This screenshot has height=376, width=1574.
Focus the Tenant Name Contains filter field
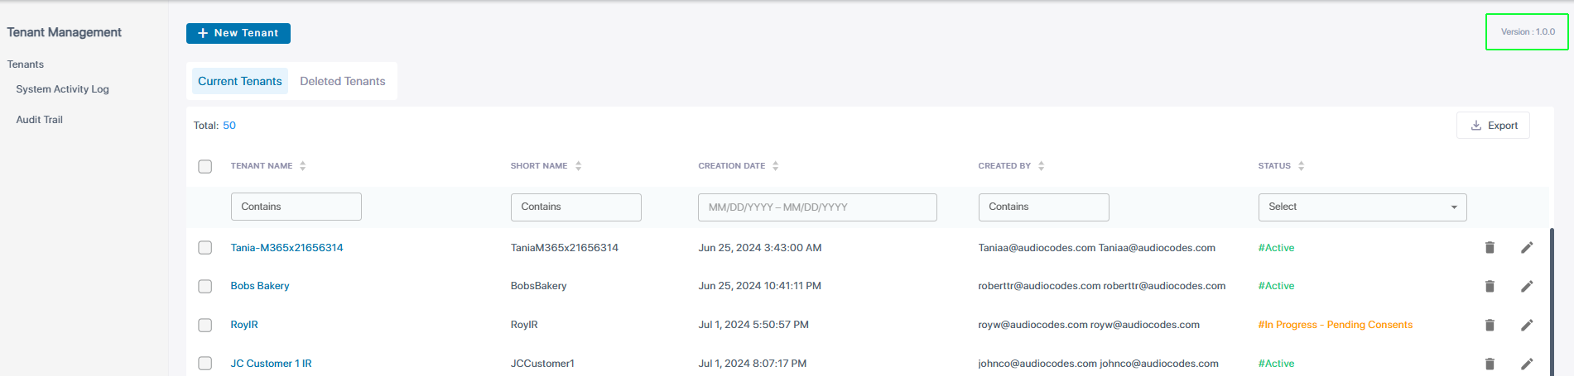[296, 207]
